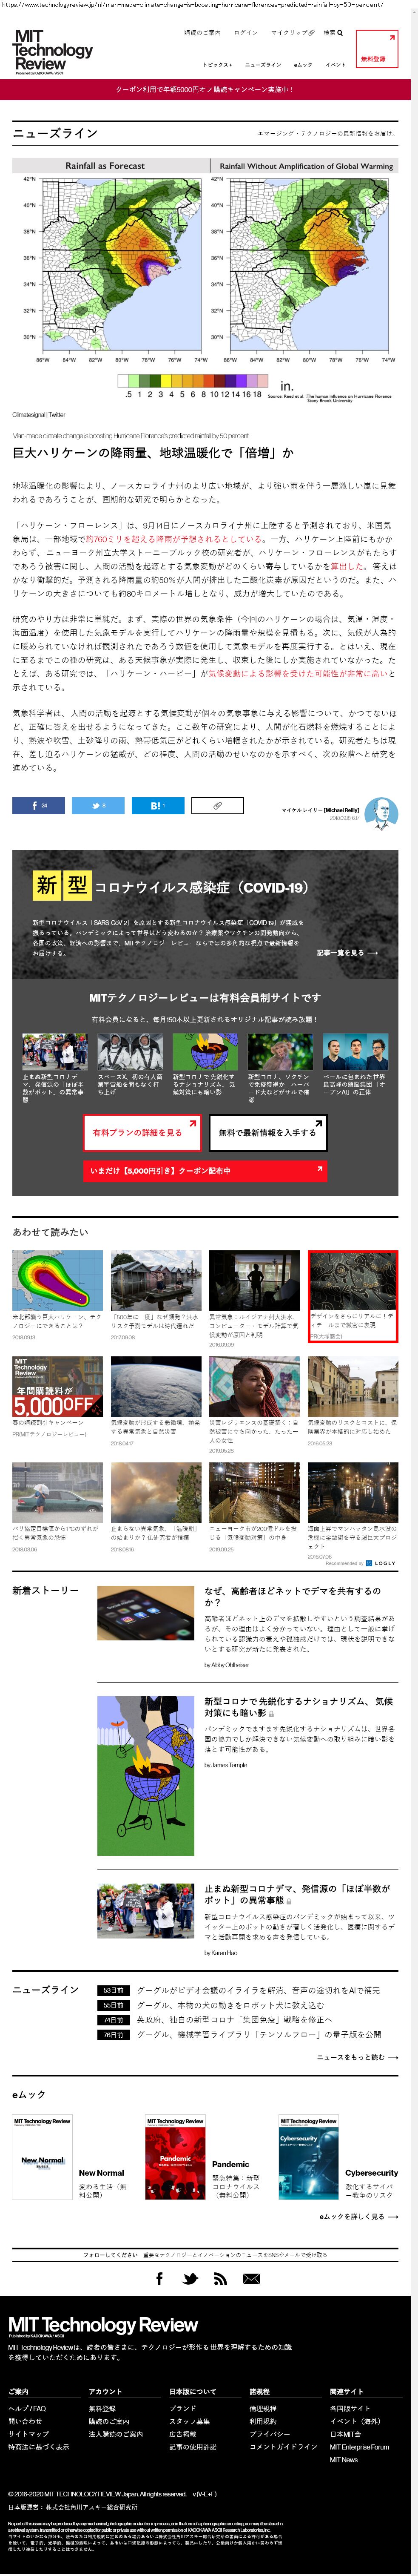Open the red 5,000円引き coupon banner

coord(205,1170)
